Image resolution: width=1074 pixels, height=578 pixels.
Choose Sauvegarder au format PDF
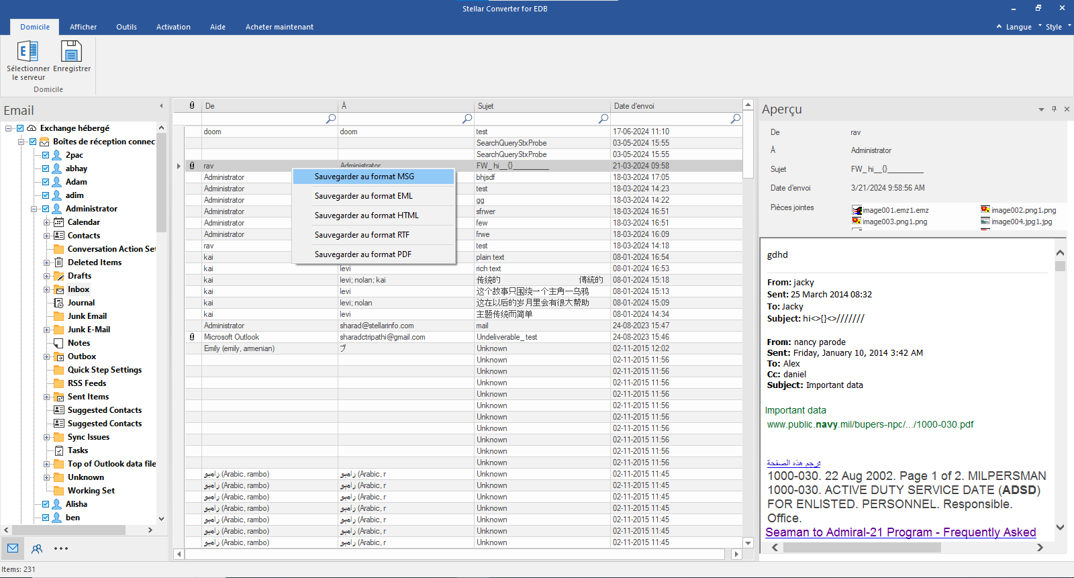tap(374, 254)
